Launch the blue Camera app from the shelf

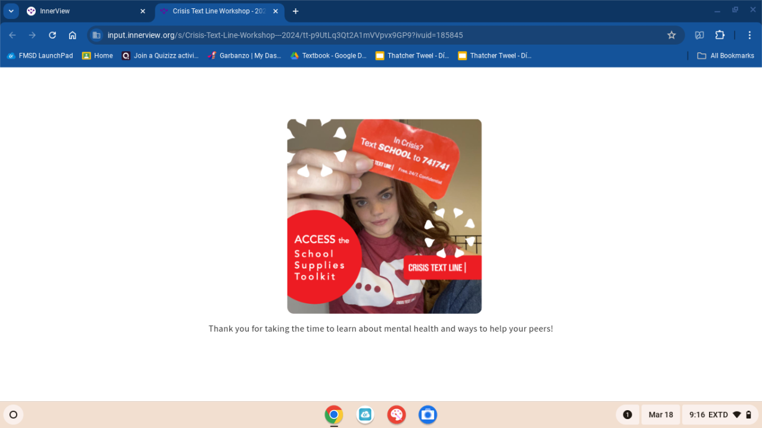click(427, 415)
